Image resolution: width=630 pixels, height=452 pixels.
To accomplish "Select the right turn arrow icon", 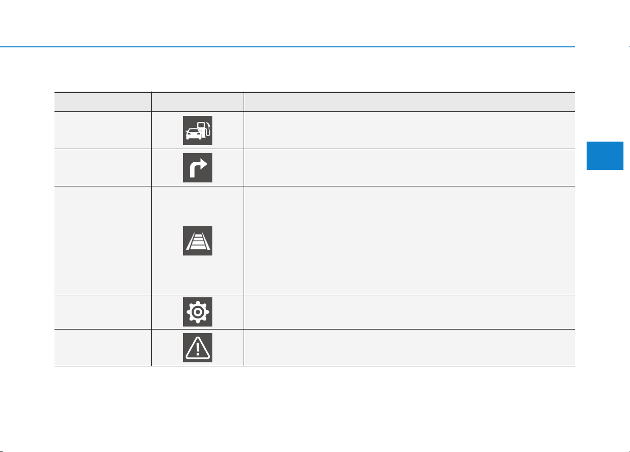I will (197, 167).
